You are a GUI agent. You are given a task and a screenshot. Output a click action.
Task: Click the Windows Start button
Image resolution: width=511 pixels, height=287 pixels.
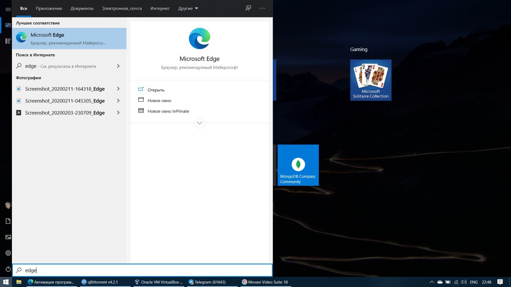6,282
